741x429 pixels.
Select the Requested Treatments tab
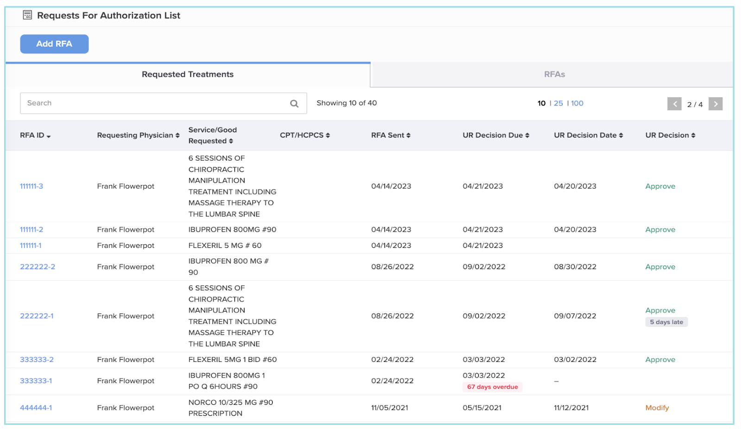pos(187,74)
